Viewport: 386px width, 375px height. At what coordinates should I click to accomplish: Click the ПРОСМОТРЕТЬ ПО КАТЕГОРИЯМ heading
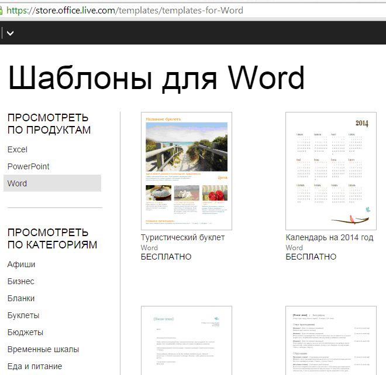pos(52,239)
